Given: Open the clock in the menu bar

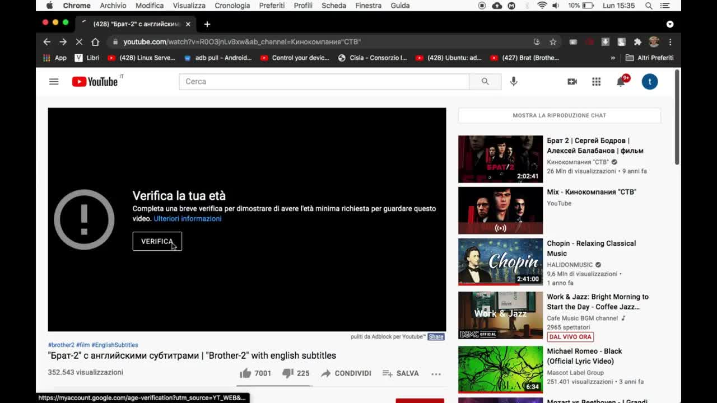Looking at the screenshot, I should point(619,6).
